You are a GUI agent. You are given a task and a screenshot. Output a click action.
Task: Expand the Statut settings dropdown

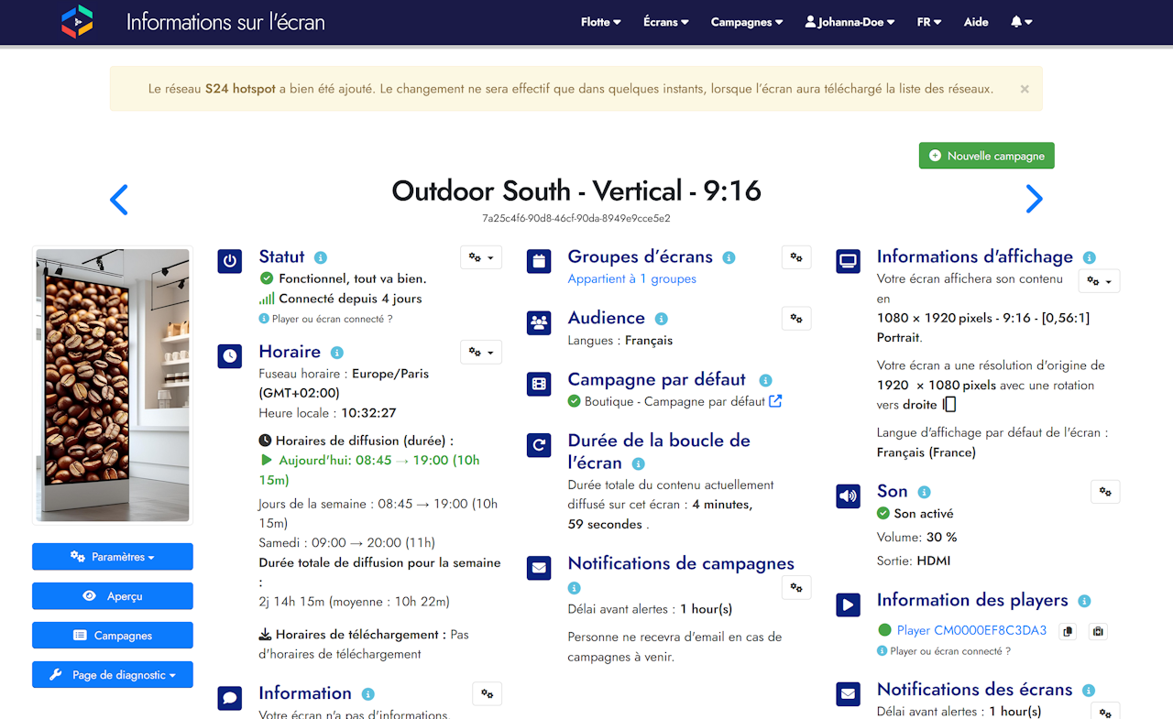[481, 257]
